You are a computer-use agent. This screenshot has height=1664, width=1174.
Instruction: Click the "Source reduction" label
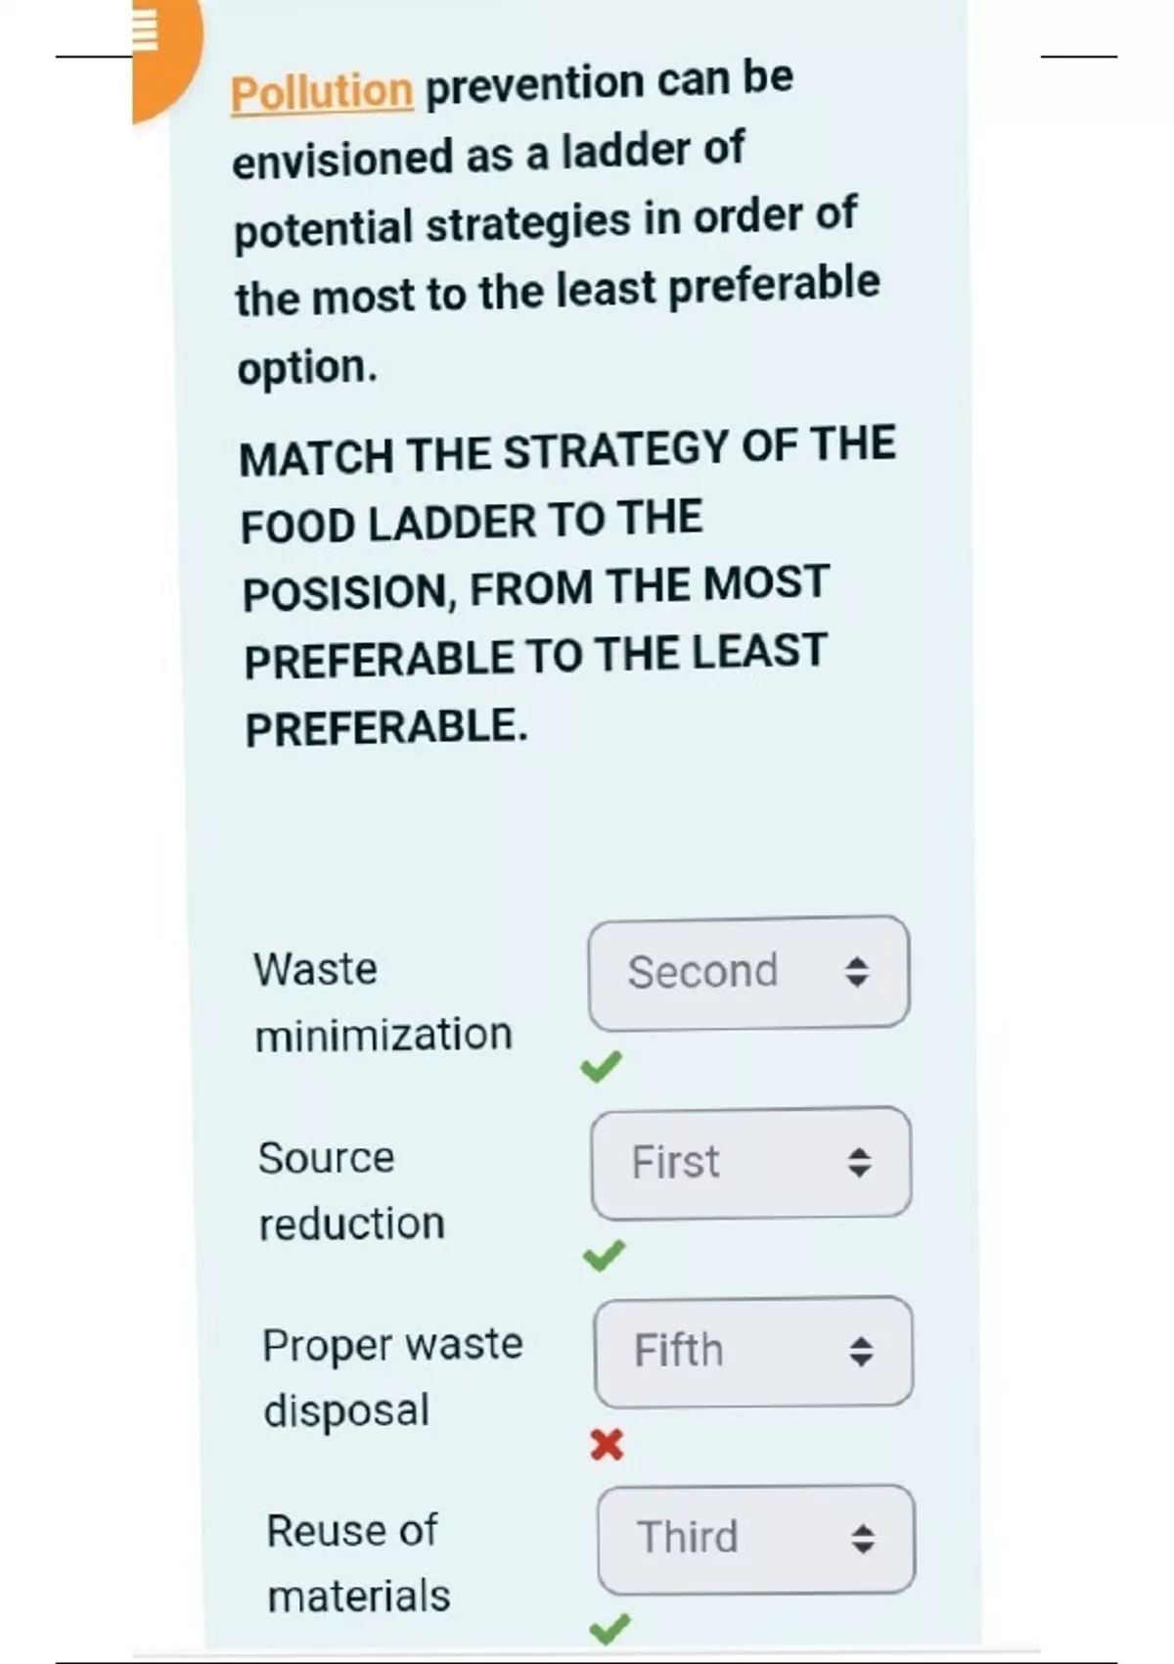(x=350, y=1190)
